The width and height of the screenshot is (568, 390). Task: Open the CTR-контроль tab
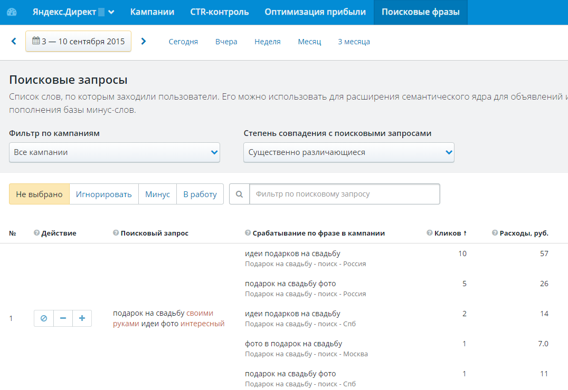219,12
